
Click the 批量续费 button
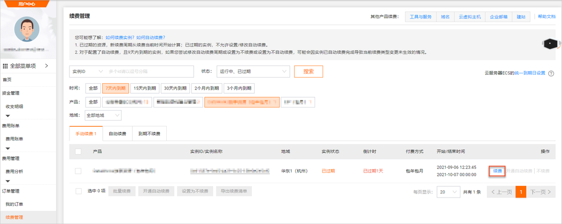pyautogui.click(x=122, y=191)
